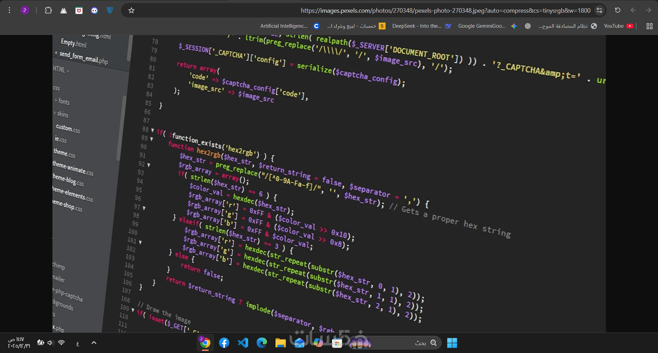This screenshot has height=353, width=658.
Task: Bookmark this page with the star icon
Action: (x=131, y=11)
